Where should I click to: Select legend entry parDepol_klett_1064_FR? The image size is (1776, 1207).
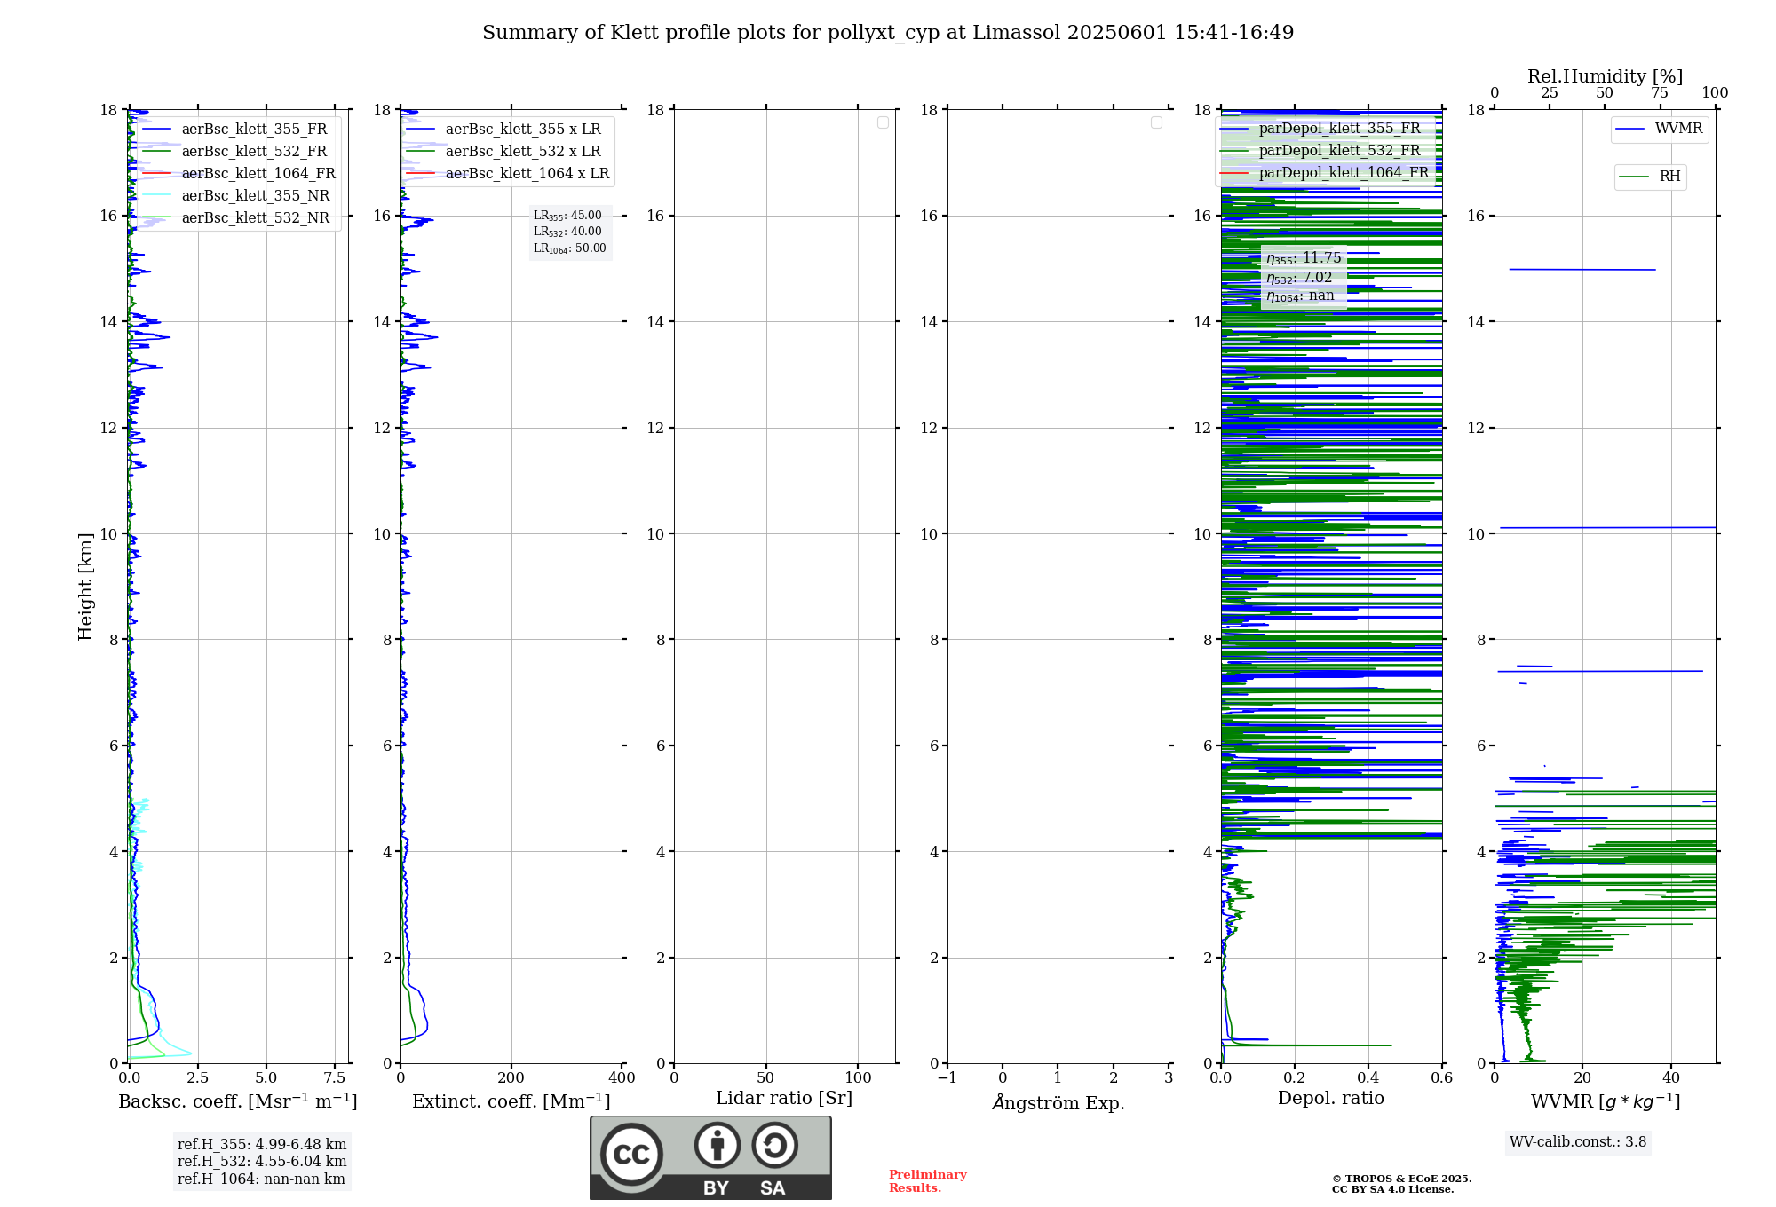click(x=1326, y=172)
